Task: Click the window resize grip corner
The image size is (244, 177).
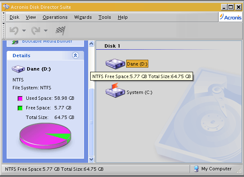Action: [239, 171]
